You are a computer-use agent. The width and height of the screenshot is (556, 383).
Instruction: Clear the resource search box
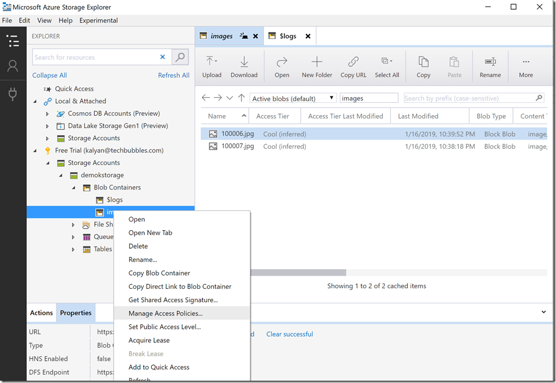pos(162,57)
